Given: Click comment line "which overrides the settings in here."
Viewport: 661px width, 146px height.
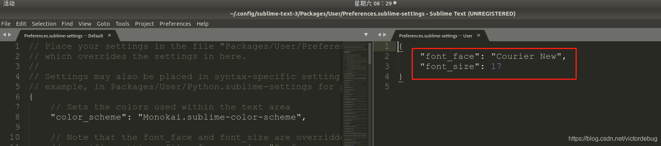Looking at the screenshot, I should pos(137,56).
